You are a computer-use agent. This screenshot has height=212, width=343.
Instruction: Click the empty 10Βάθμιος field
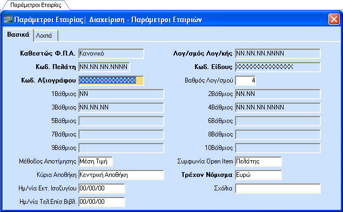click(278, 148)
